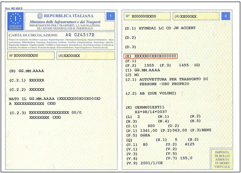This screenshot has width=241, height=173.
Task: Click the (N.1) field label
Action: [164, 117]
